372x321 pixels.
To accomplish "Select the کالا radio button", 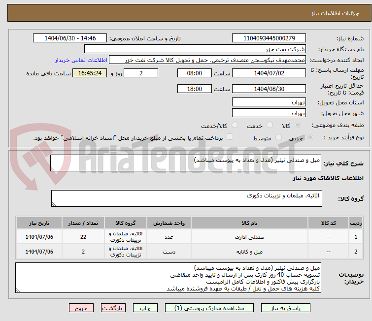I will [x=298, y=125].
